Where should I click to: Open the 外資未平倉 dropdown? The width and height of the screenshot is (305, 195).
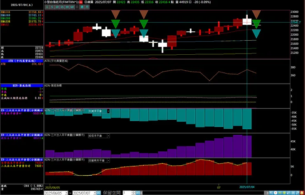(108, 111)
